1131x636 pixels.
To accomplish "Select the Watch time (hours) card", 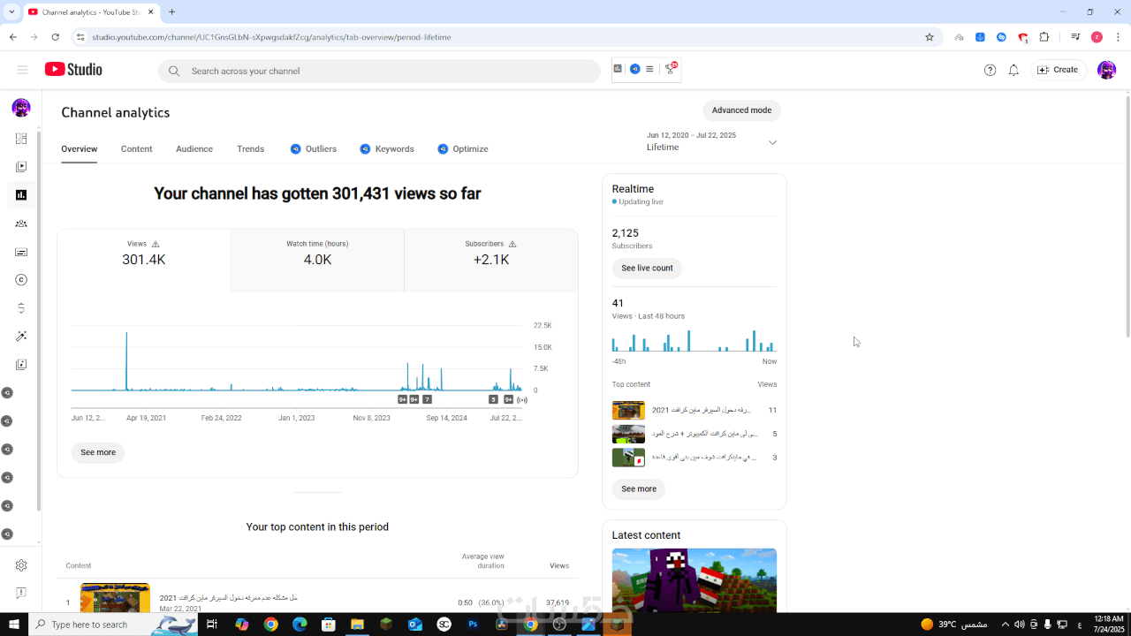I will pyautogui.click(x=317, y=261).
